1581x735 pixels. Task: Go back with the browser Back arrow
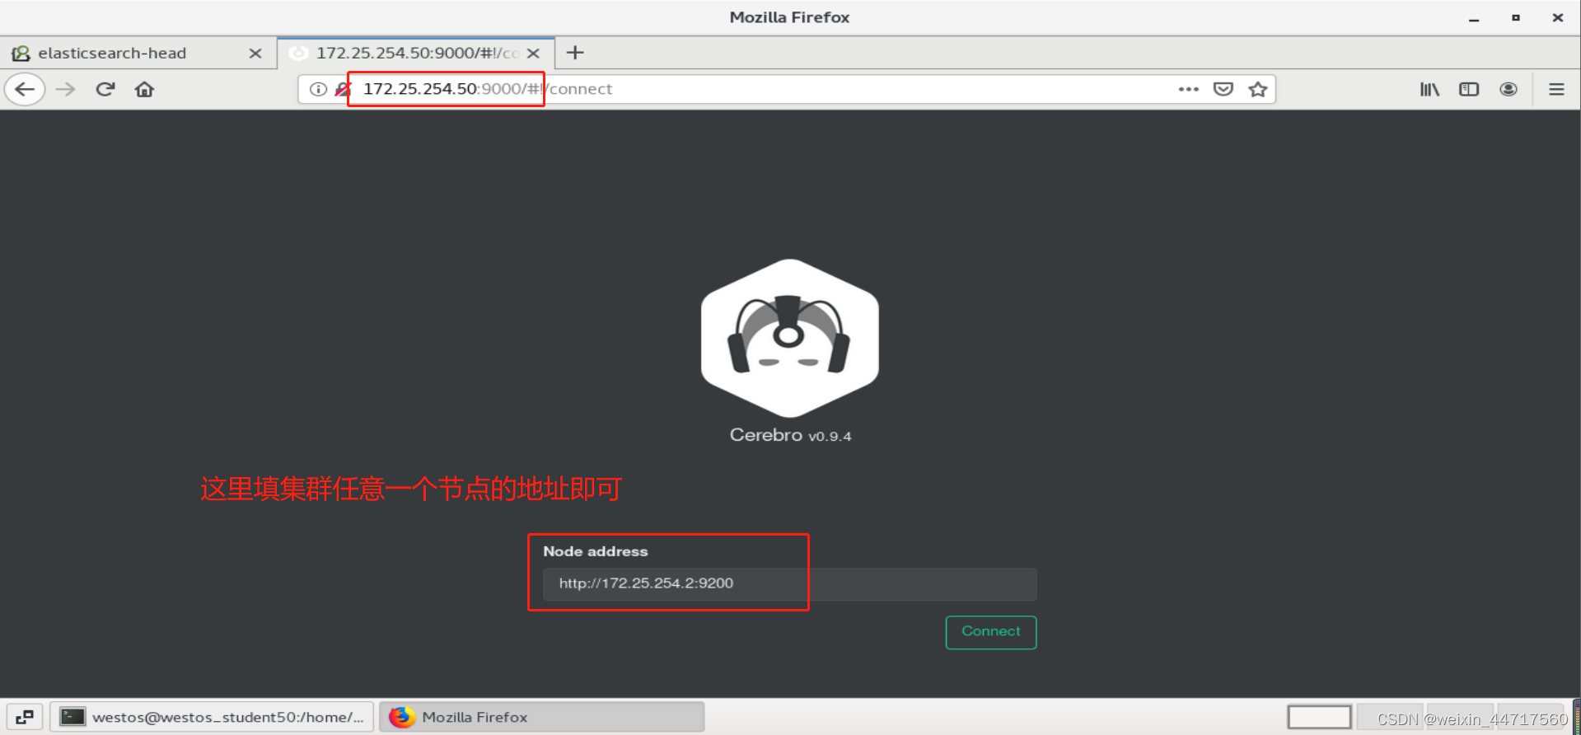(x=25, y=89)
